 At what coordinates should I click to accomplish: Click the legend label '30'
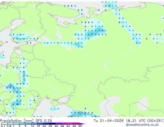(x=56, y=126)
